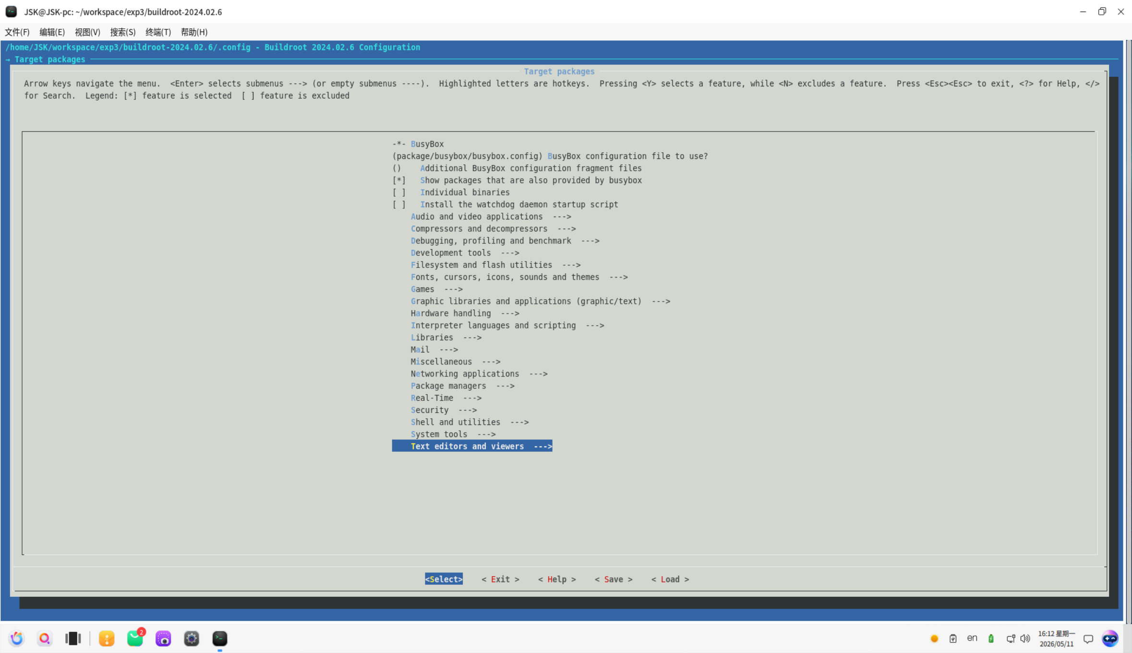
Task: Launch the orange archive manager app
Action: pyautogui.click(x=107, y=638)
